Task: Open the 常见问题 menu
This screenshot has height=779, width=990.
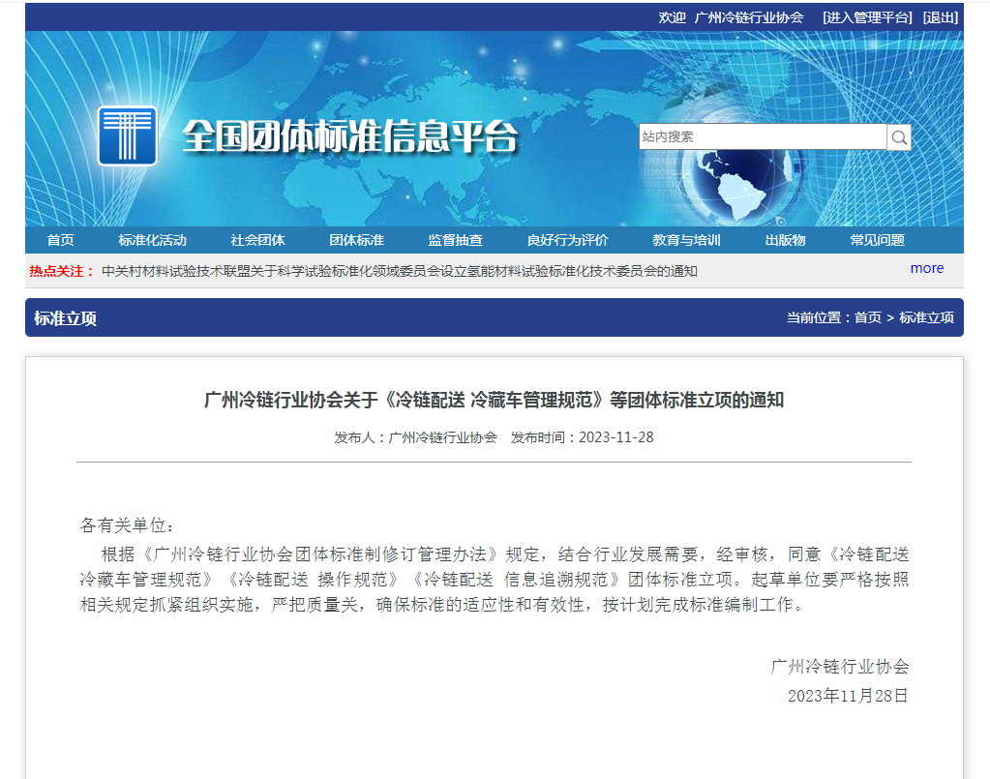Action: tap(877, 240)
